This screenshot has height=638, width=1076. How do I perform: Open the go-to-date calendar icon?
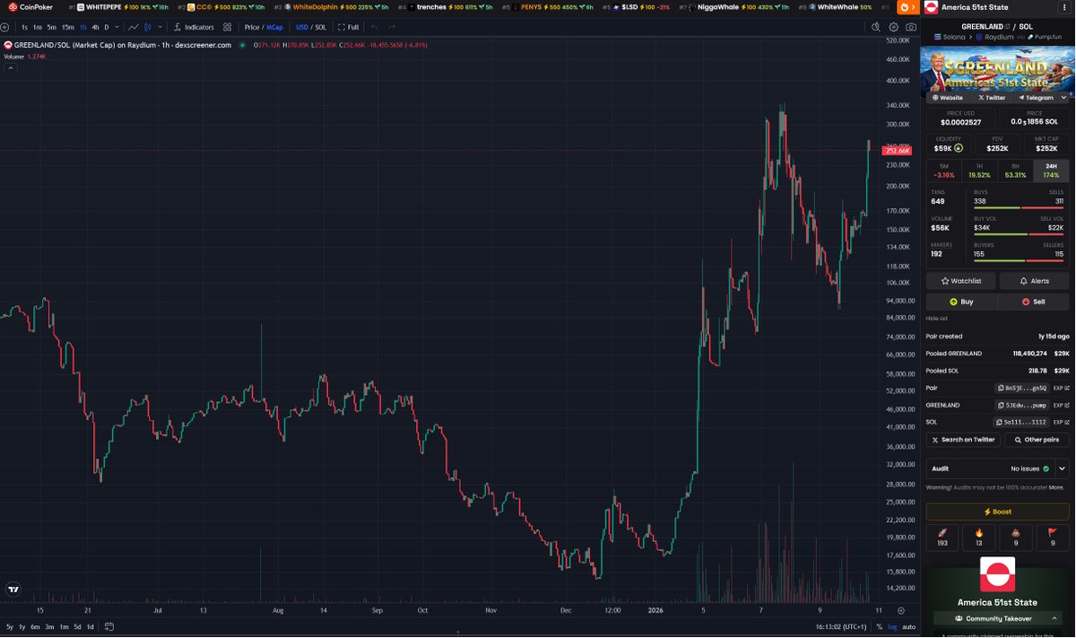tap(111, 626)
